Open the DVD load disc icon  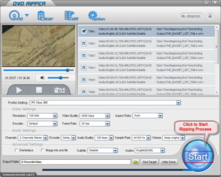click(16, 15)
